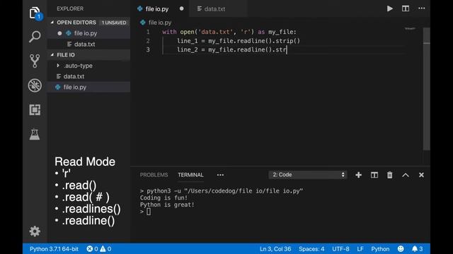This screenshot has width=453, height=254.
Task: Show more panel tabs via ellipsis
Action: coord(220,175)
